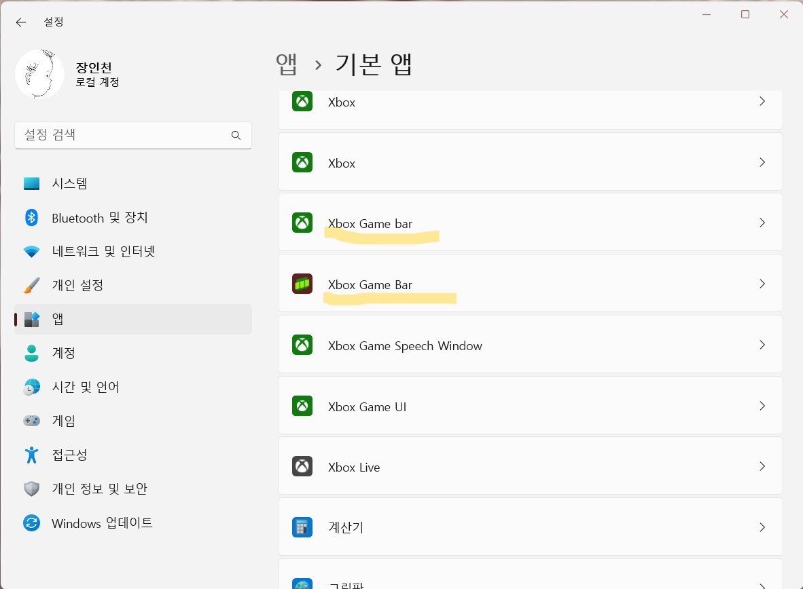
Task: Click the 접근성 accessibility figure icon
Action: tap(32, 455)
